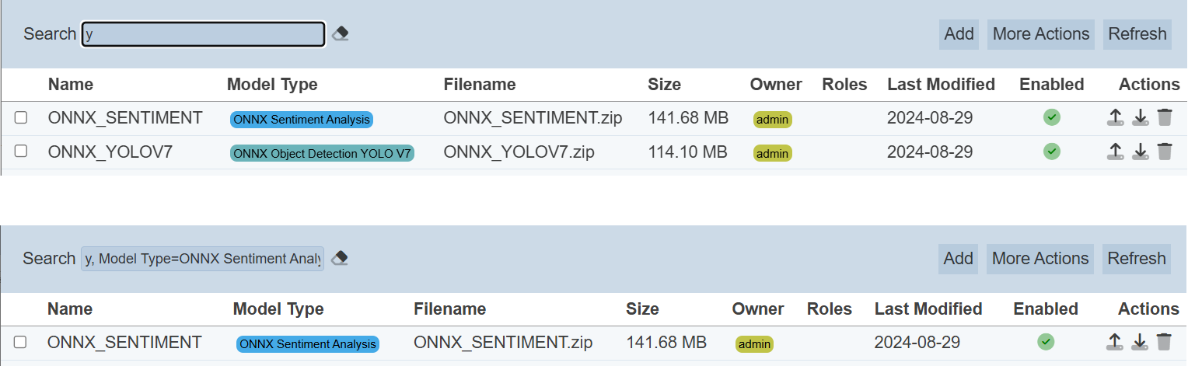Click the green enabled checkmark for ONNX_YOLOV7
1188x366 pixels.
coord(1051,152)
